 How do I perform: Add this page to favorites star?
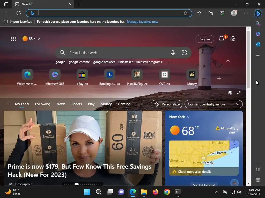point(185,13)
